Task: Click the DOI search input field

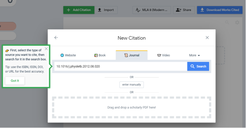Action: (121, 66)
